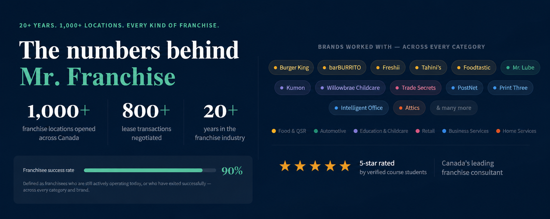550x219 pixels.
Task: Click the yellow Food & QSR legend dot
Action: tap(274, 131)
